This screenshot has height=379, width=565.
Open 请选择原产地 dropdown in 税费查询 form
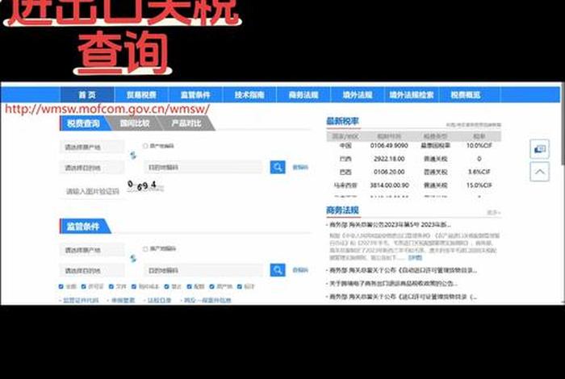pyautogui.click(x=92, y=147)
